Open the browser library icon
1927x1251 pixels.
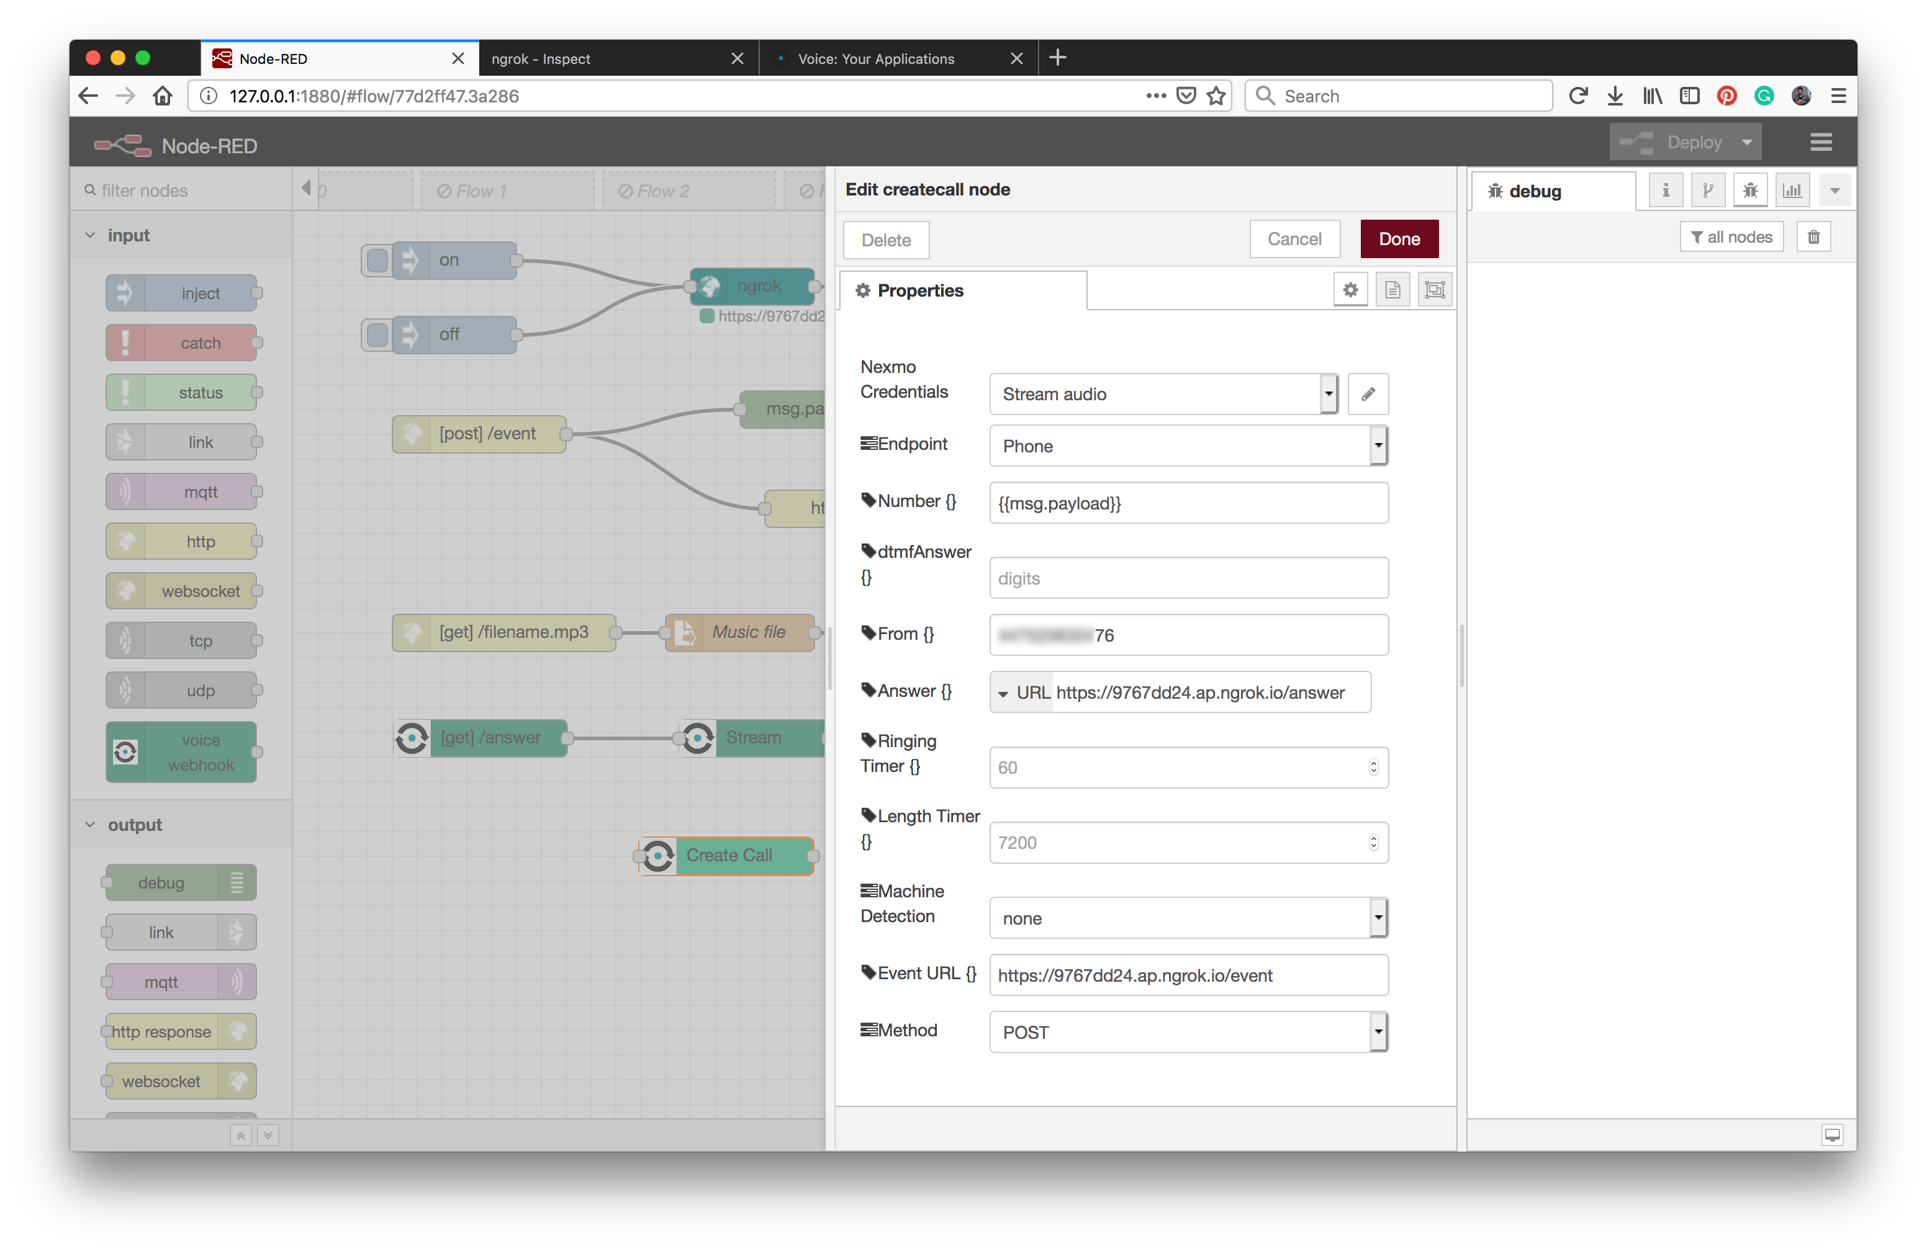[1653, 96]
